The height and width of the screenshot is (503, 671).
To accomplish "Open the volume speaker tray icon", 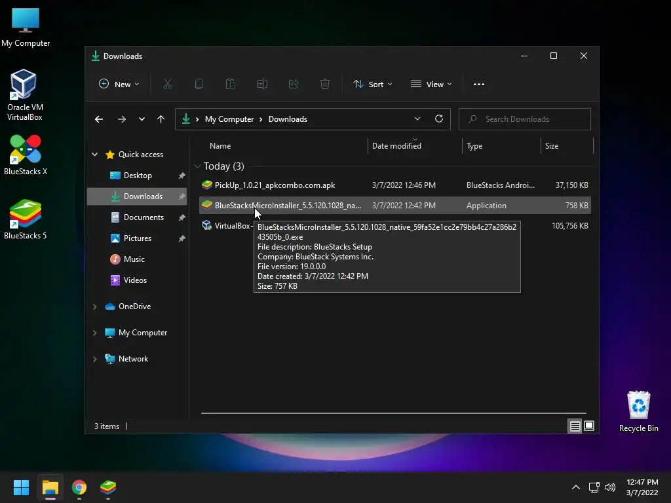I will pyautogui.click(x=610, y=487).
